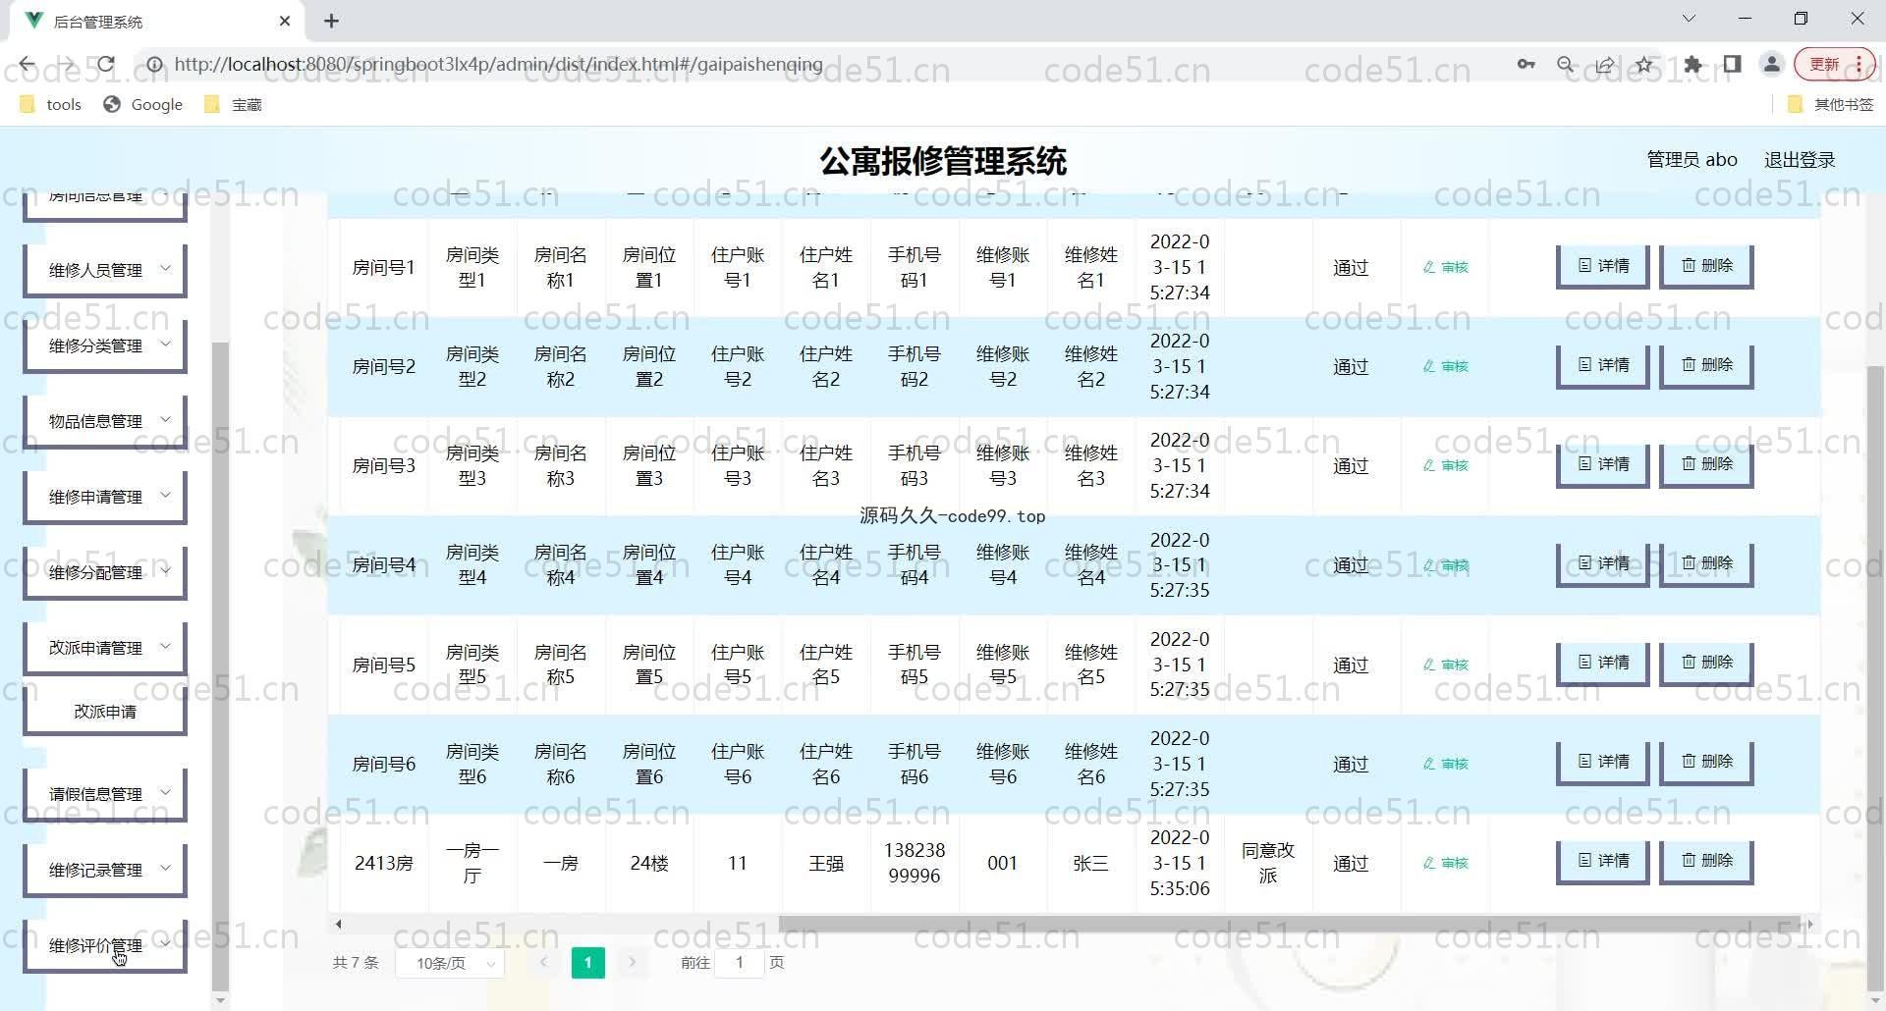The image size is (1886, 1011).
Task: Expand the 物品信息管理 menu
Action: pos(105,421)
